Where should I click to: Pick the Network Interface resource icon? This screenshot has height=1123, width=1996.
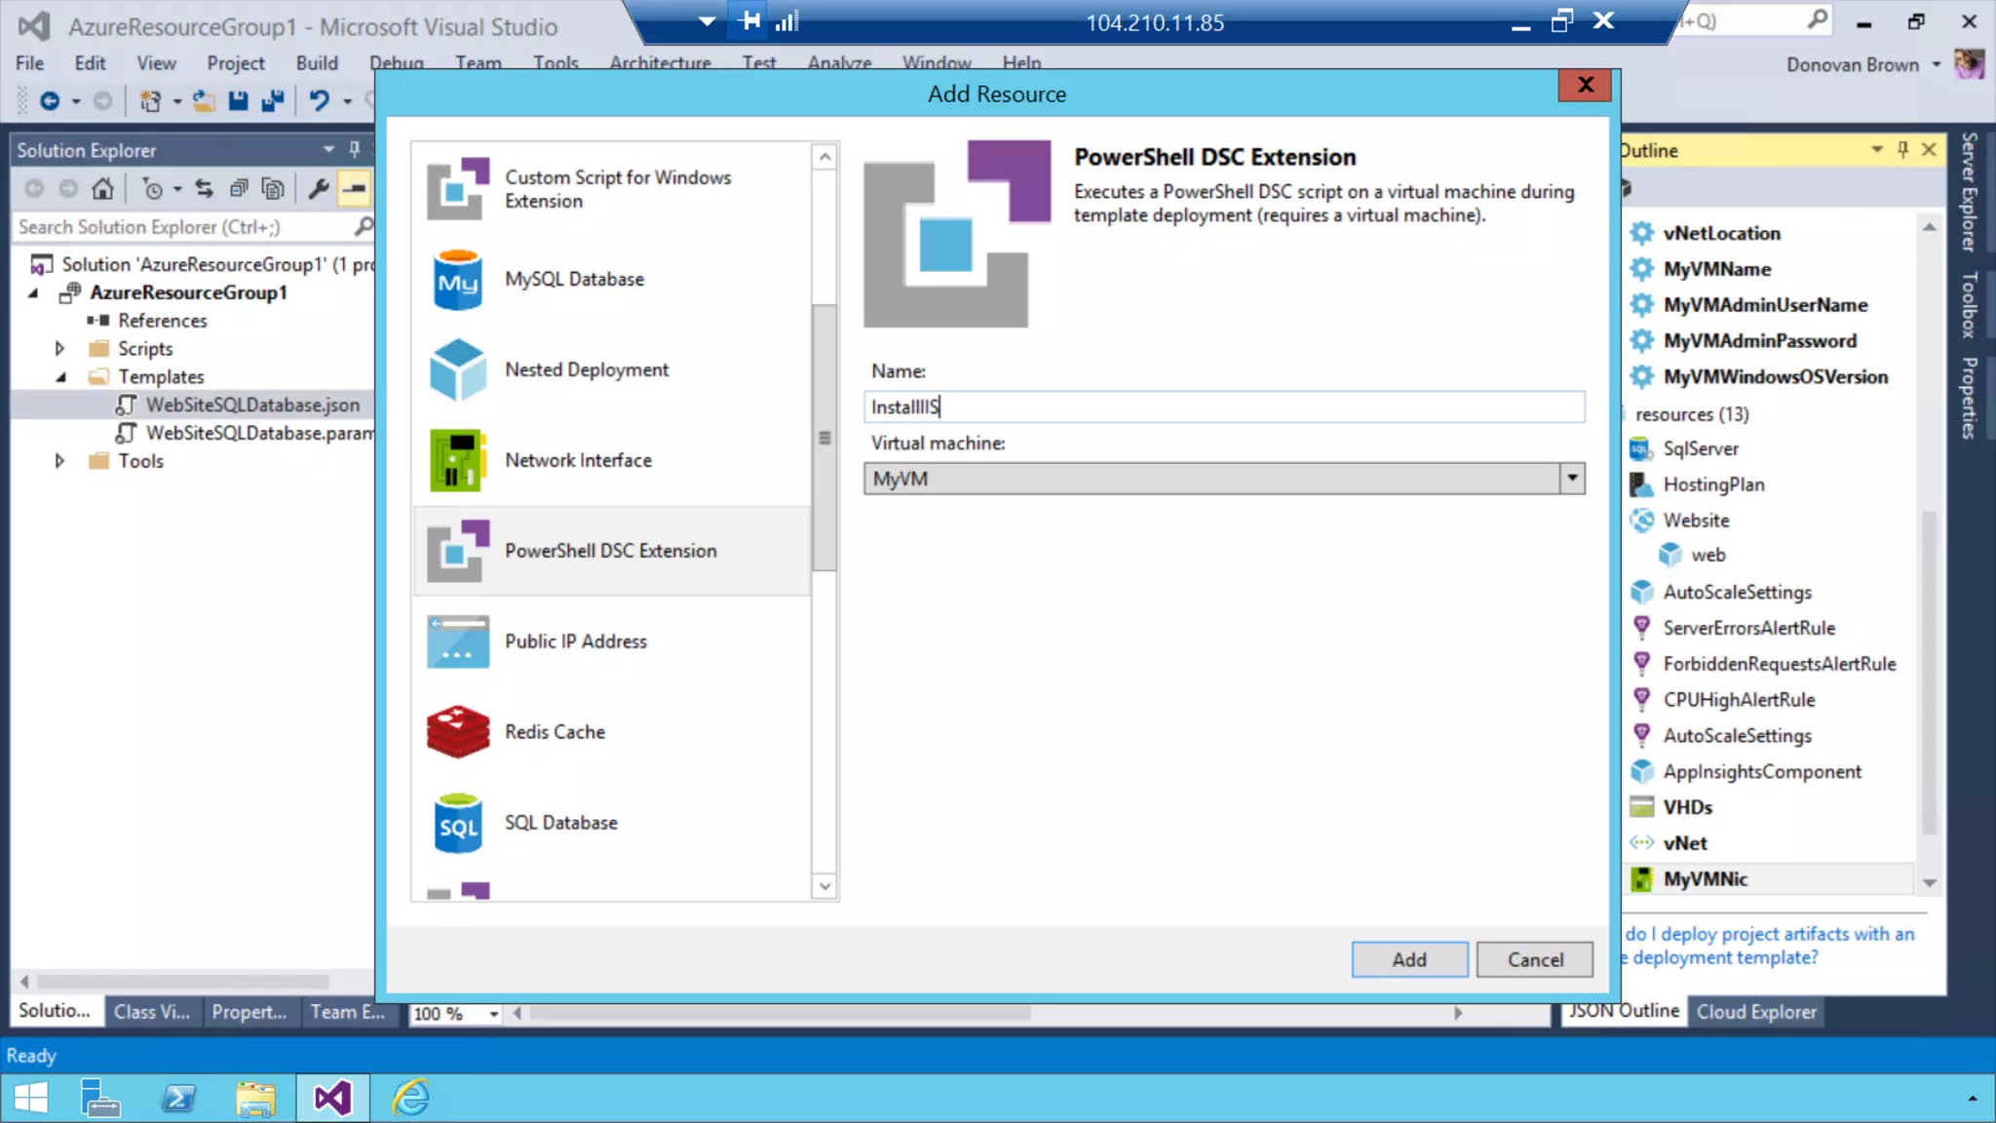pos(457,461)
